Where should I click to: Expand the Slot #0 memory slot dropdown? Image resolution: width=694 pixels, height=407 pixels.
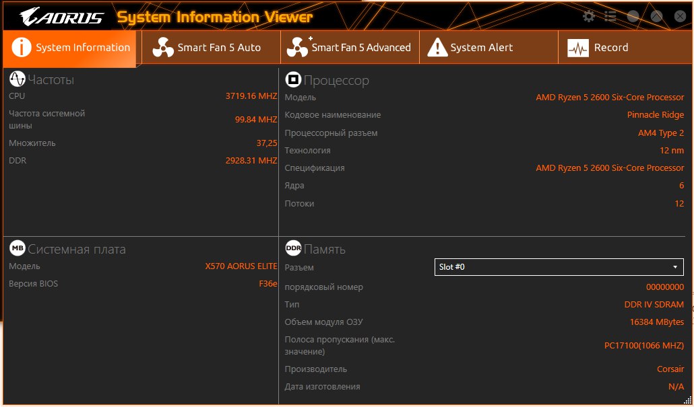(x=559, y=267)
